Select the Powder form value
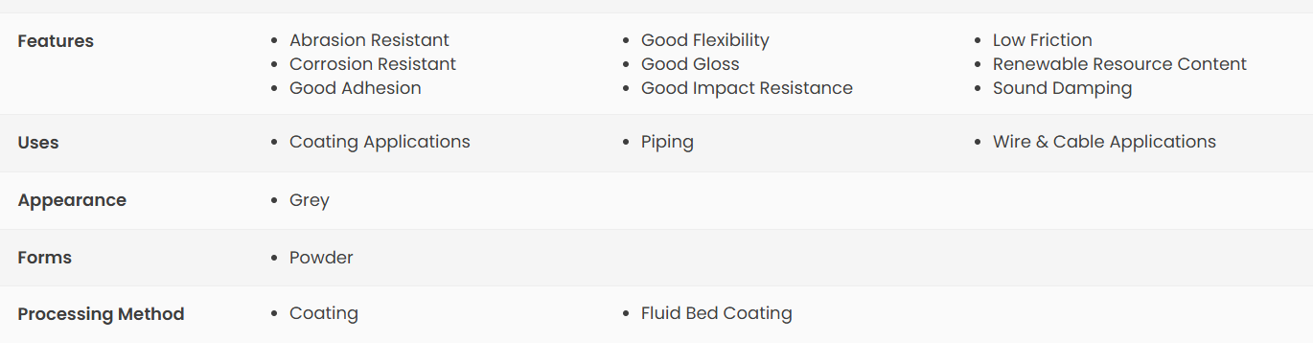The image size is (1313, 364). tap(321, 258)
